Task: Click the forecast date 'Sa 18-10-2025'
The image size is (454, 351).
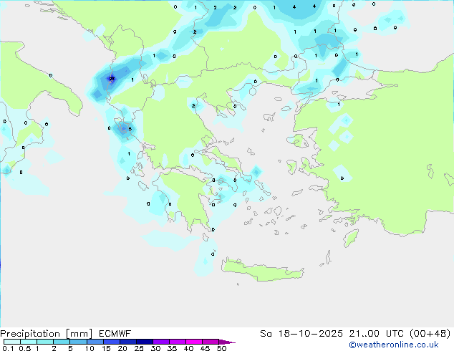Action: point(301,334)
